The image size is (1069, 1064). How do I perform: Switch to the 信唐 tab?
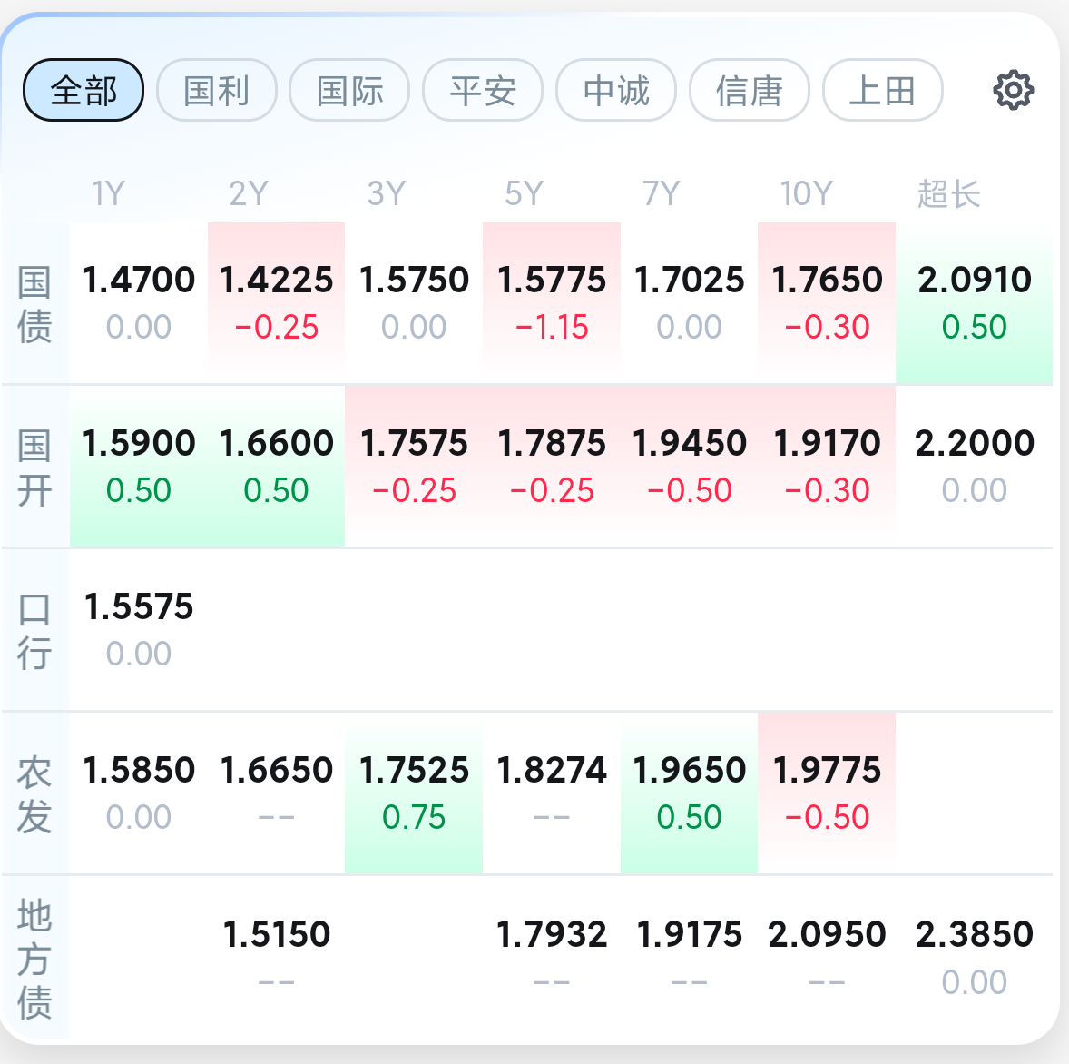click(749, 91)
